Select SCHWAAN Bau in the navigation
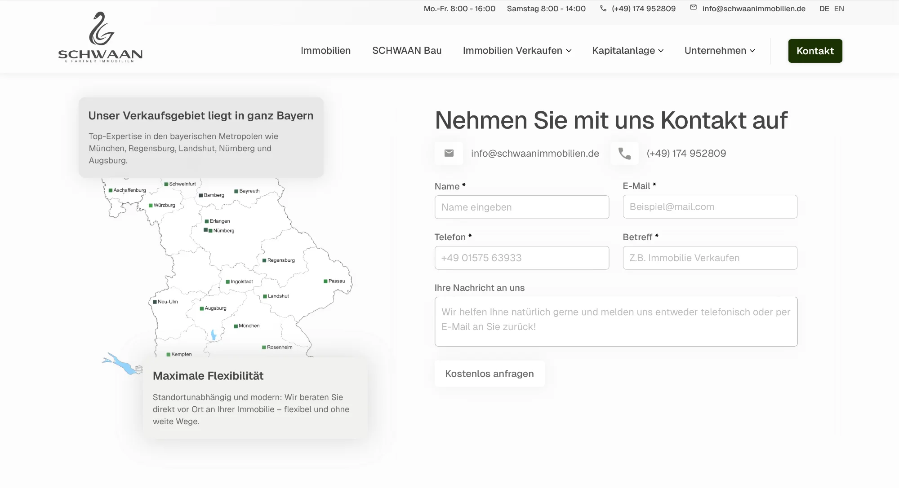The image size is (899, 488). pyautogui.click(x=406, y=51)
